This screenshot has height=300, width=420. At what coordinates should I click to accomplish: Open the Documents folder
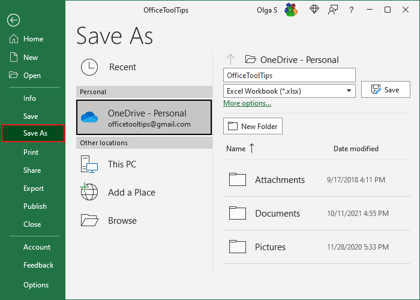pyautogui.click(x=317, y=214)
